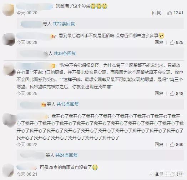Click emoji after 哪来这么多事

(161, 36)
